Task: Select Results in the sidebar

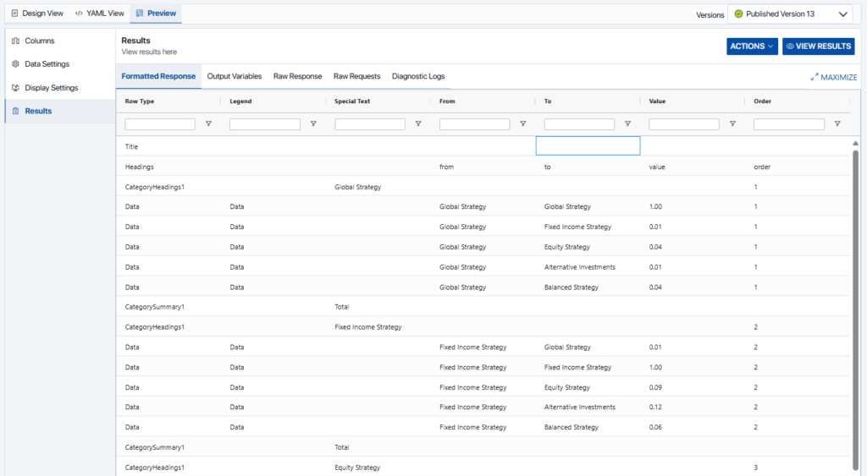Action: (60, 111)
